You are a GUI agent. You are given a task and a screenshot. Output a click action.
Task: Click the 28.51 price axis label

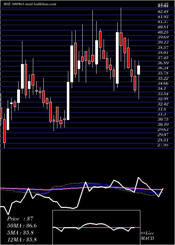tap(163, 140)
